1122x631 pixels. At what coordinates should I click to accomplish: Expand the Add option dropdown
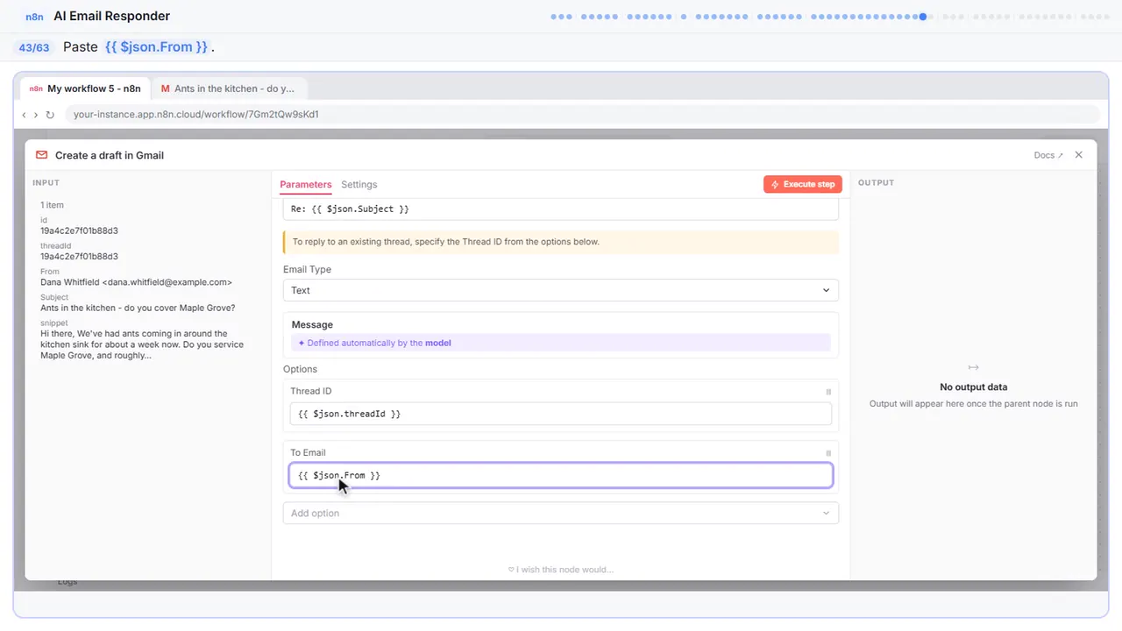point(561,513)
